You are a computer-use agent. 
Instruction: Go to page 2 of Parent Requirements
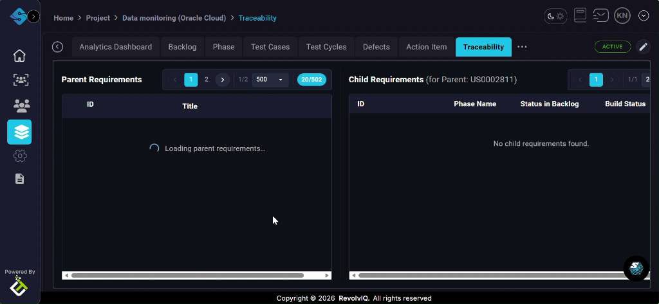coord(207,80)
